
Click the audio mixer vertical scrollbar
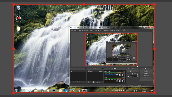[125, 77]
